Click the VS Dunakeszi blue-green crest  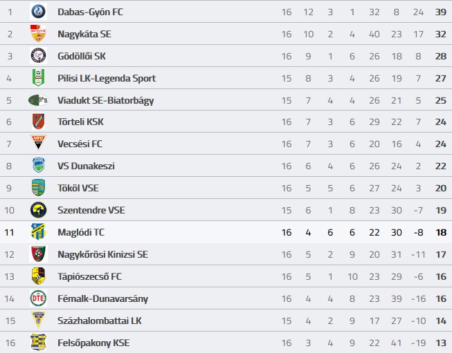[x=38, y=165]
